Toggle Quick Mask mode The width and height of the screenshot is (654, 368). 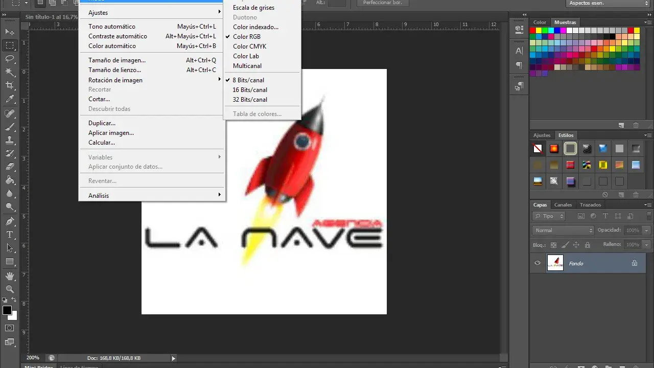[x=10, y=328]
